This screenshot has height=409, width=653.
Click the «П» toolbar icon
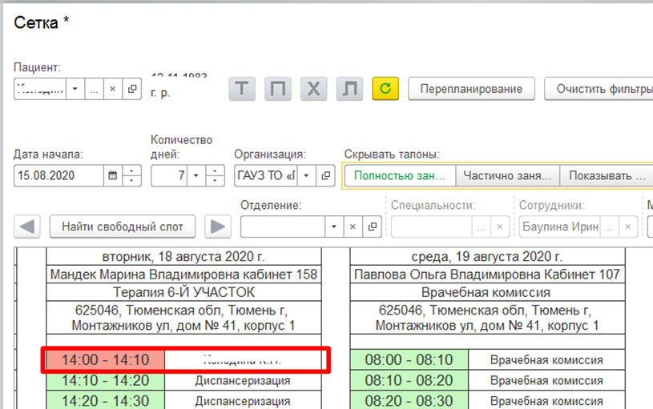click(278, 89)
